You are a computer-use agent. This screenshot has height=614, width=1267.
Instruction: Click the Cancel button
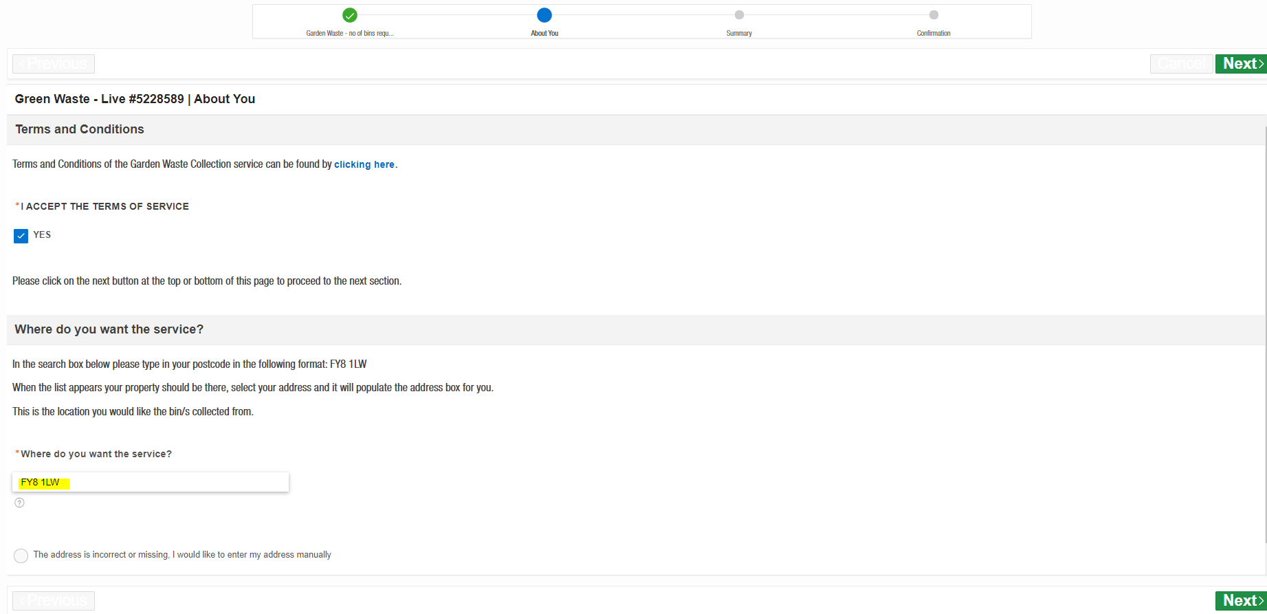(1181, 64)
